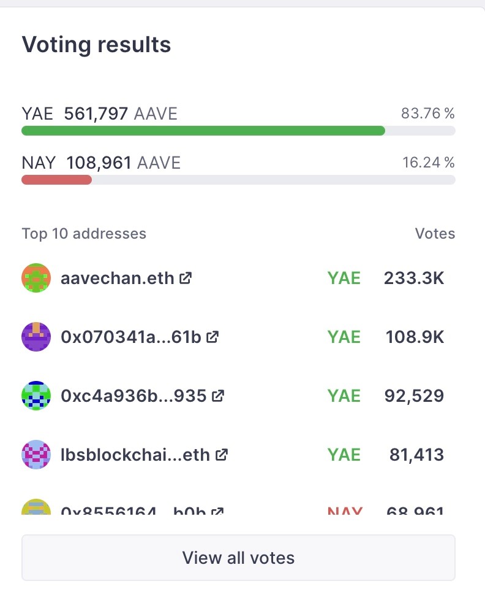The image size is (485, 600).
Task: Open the aavechan.eth address link
Action: pyautogui.click(x=117, y=278)
